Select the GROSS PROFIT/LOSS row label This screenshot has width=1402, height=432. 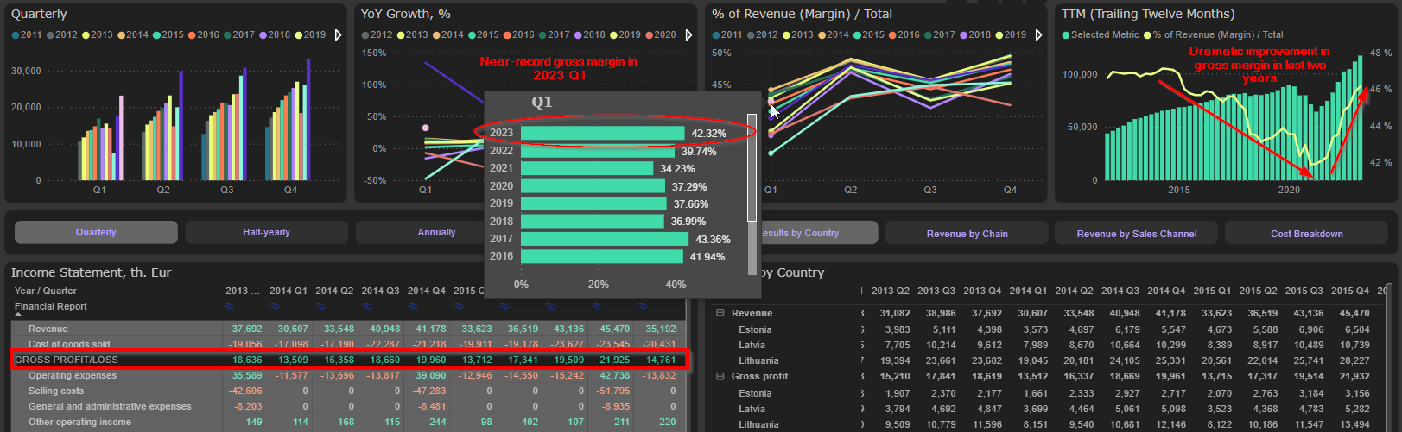(x=67, y=360)
